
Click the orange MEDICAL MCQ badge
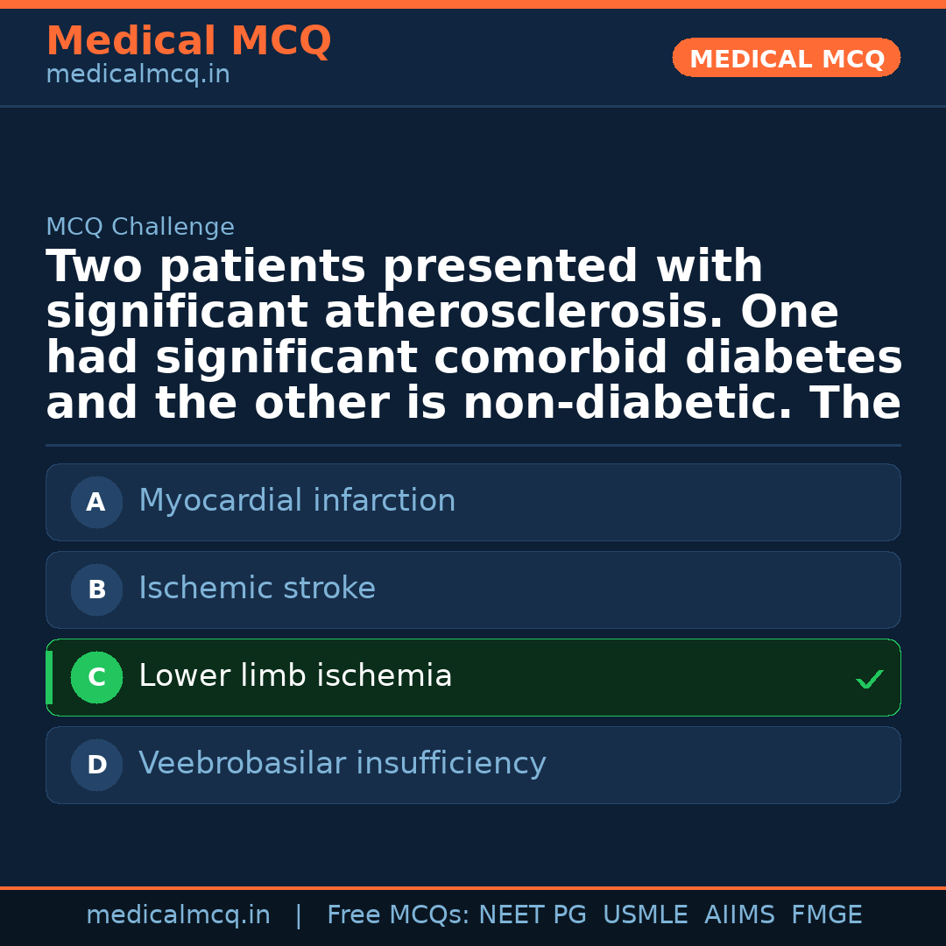click(787, 58)
